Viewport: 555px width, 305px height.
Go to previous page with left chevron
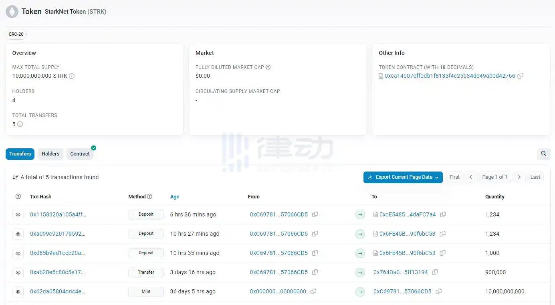[471, 177]
